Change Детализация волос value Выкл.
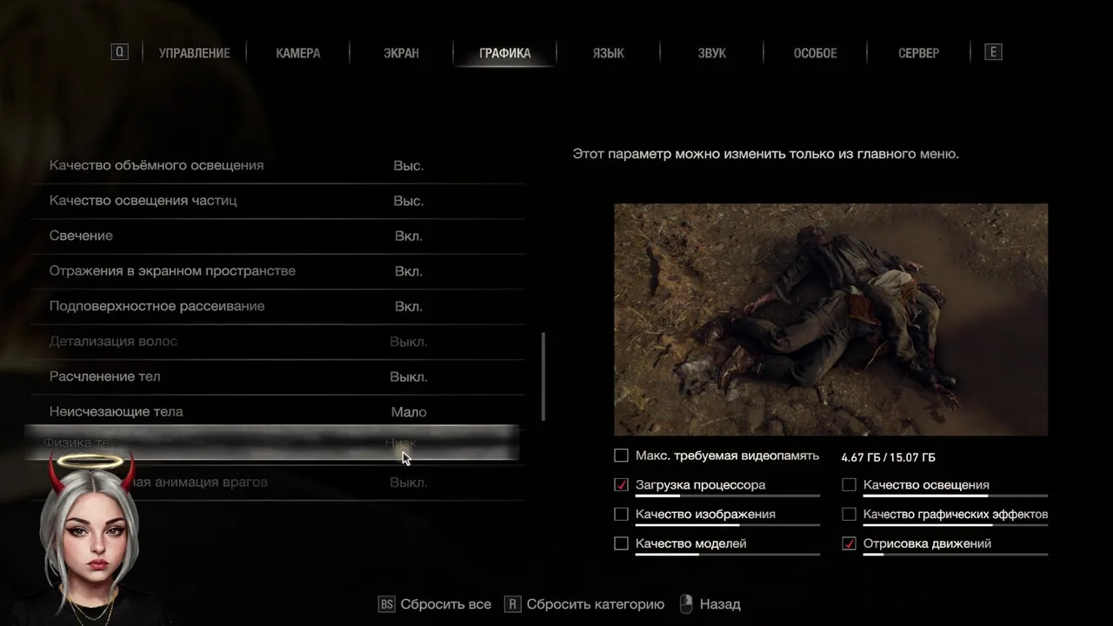Image resolution: width=1113 pixels, height=626 pixels. click(x=409, y=342)
